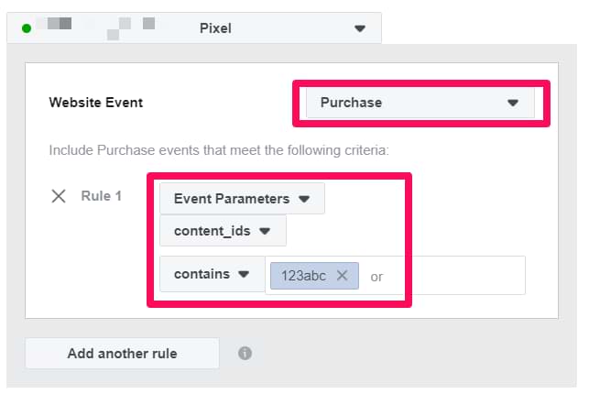Expand the Purchase dropdown arrow

pyautogui.click(x=513, y=103)
